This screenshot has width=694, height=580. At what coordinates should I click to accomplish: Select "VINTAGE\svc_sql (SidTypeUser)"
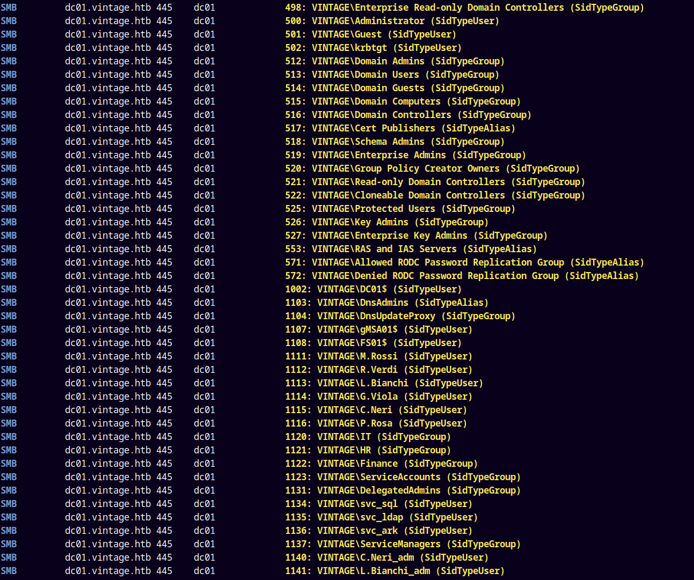pos(395,504)
